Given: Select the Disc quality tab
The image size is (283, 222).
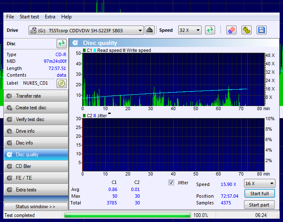Looking at the screenshot, I should (x=36, y=155).
